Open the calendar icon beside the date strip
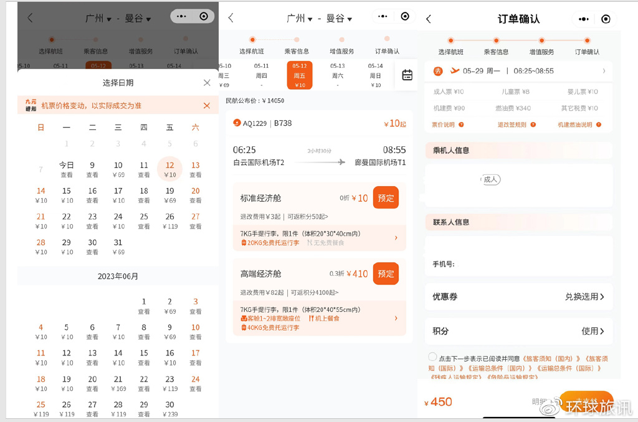 (x=407, y=75)
